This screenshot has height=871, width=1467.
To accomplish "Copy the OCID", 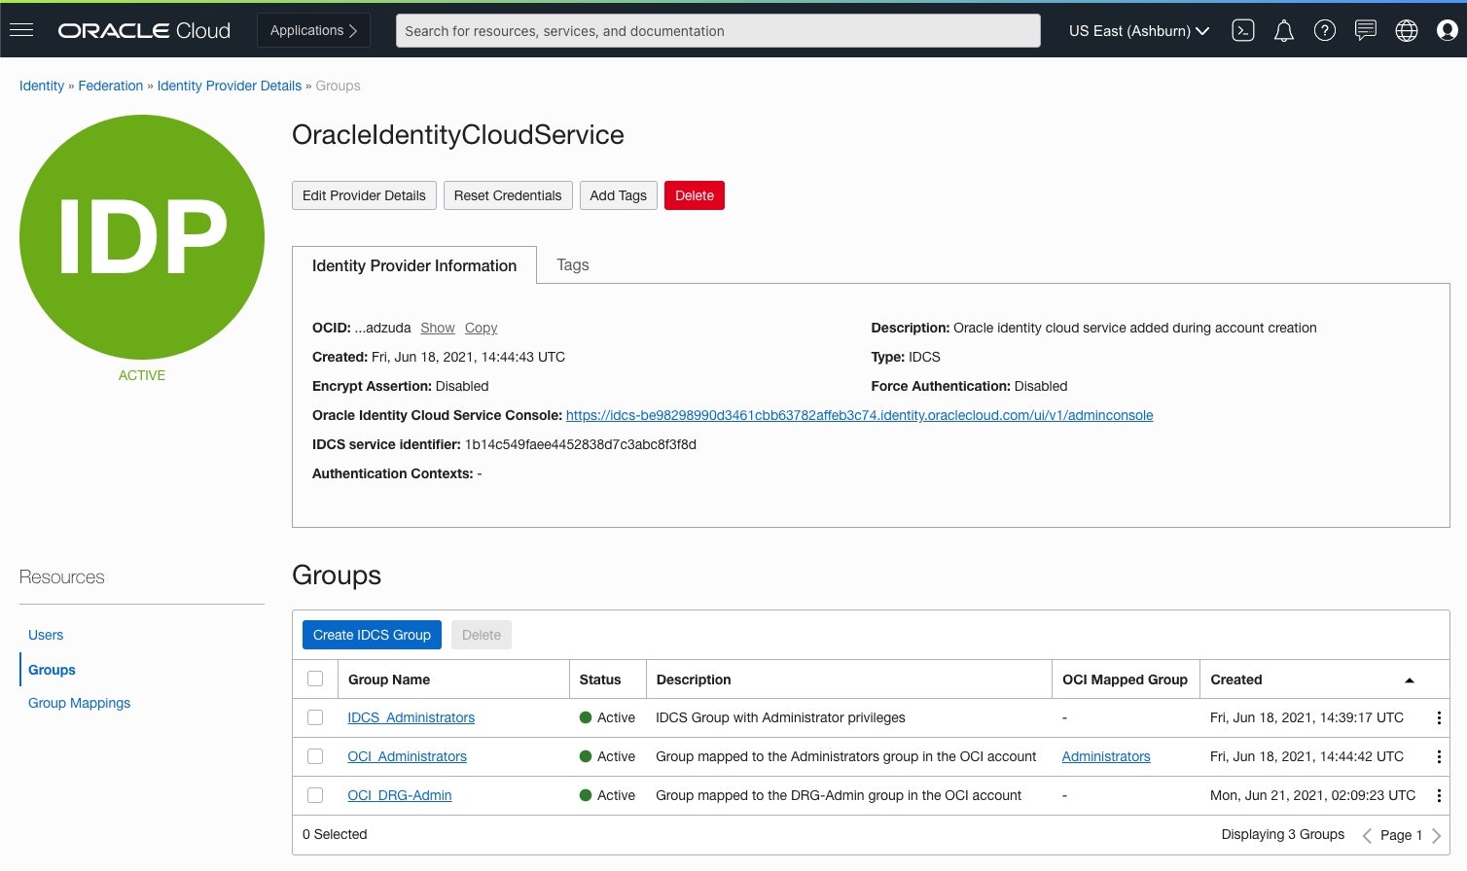I will click(x=481, y=328).
